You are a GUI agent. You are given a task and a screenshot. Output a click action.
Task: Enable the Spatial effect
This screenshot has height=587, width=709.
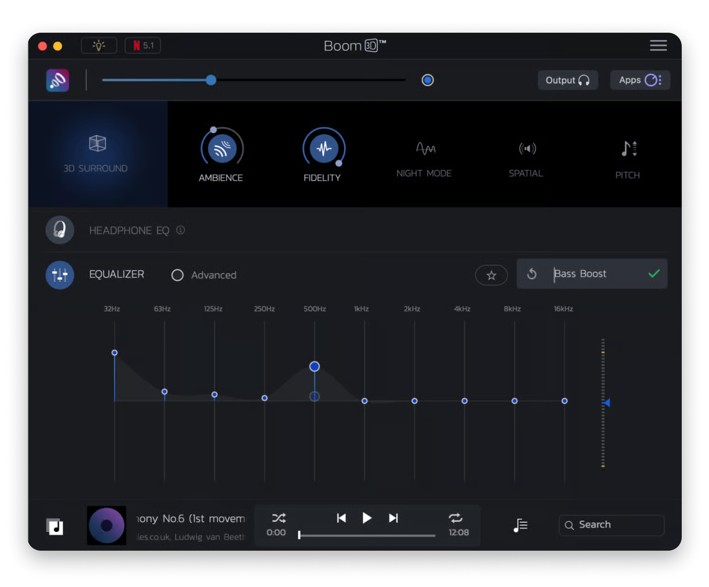click(x=527, y=149)
